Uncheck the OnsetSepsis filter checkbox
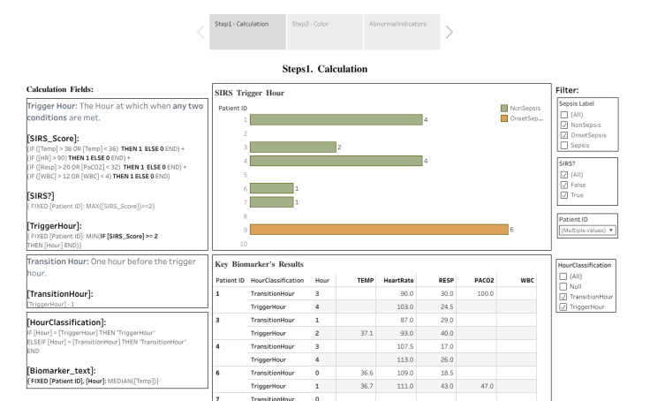Viewport: 650px width, 401px height. (562, 135)
